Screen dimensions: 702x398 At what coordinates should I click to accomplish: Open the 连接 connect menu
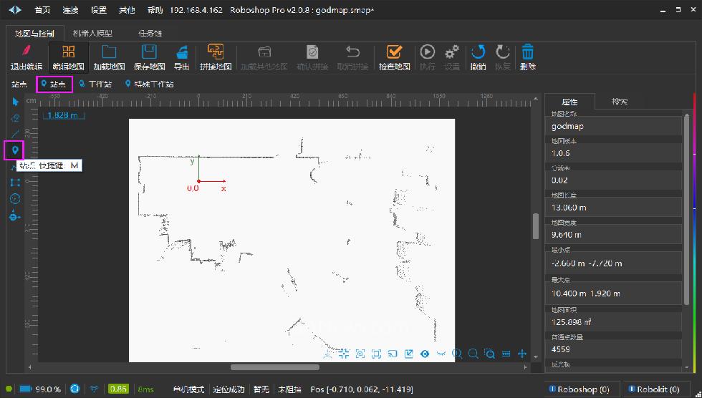tap(70, 10)
